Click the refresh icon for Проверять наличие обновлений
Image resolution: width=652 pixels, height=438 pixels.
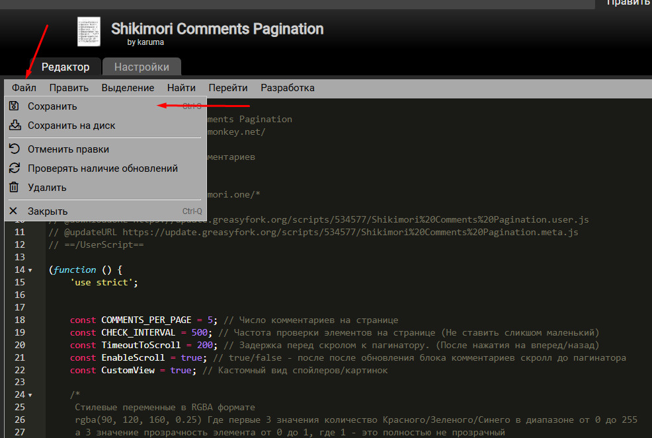(x=14, y=168)
